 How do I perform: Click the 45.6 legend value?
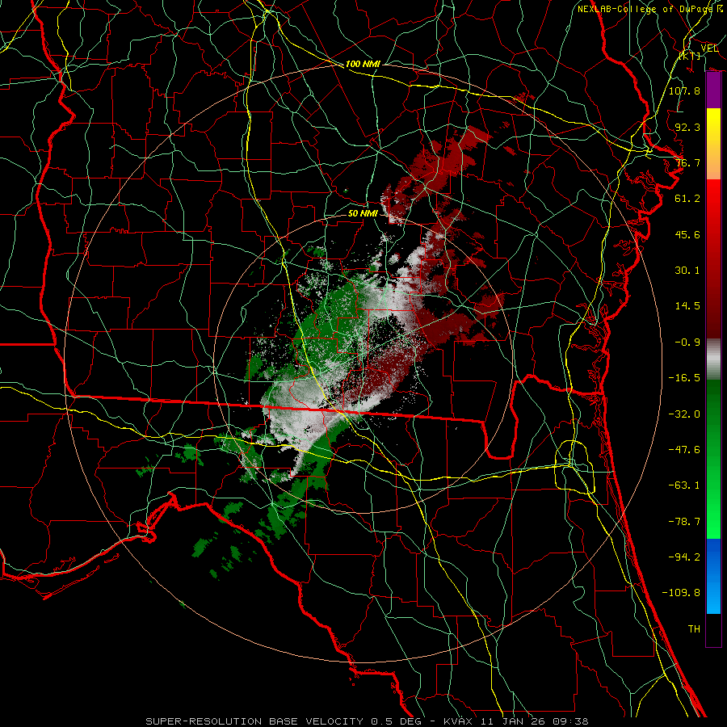tap(687, 234)
